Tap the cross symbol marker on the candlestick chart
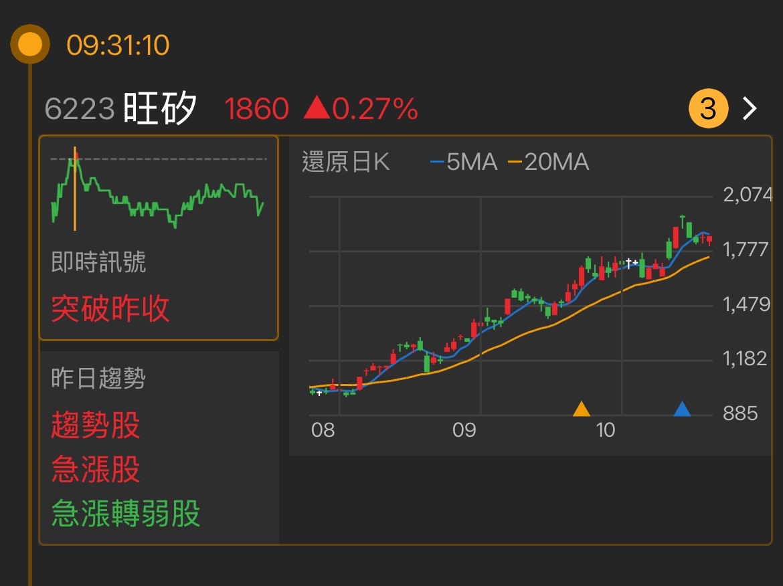The width and height of the screenshot is (783, 586). coord(629,263)
